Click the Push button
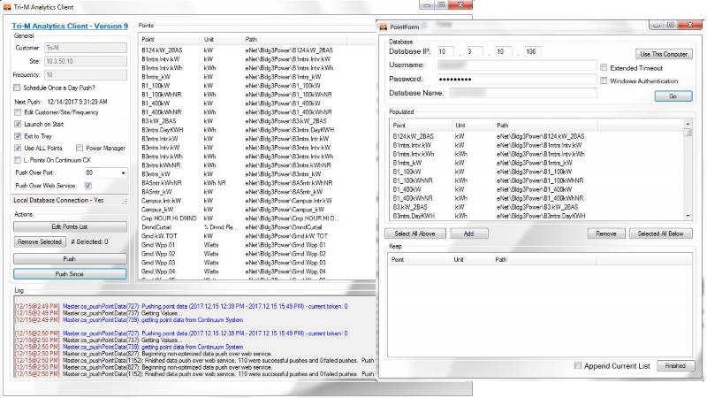Viewport: 707px width, 398px height. pyautogui.click(x=70, y=259)
